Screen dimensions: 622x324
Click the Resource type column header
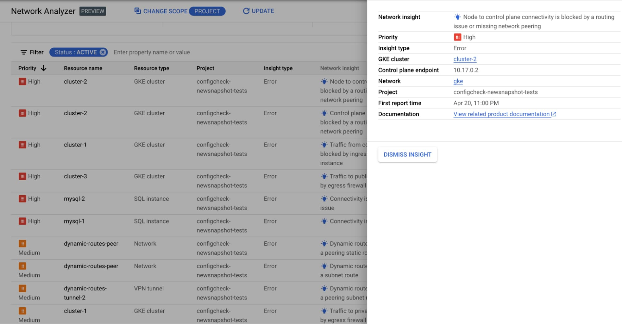pyautogui.click(x=151, y=68)
